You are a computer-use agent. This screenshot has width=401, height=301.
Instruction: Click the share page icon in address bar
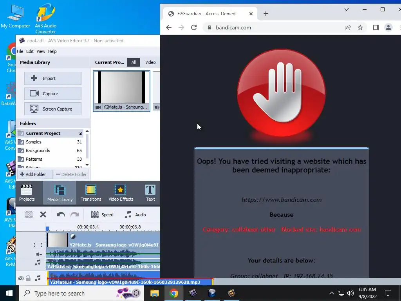tap(348, 28)
